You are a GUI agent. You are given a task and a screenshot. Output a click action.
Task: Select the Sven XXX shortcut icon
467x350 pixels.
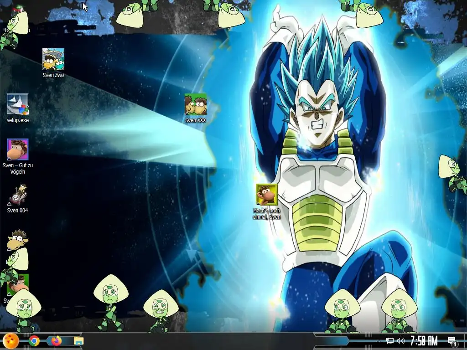pyautogui.click(x=195, y=104)
